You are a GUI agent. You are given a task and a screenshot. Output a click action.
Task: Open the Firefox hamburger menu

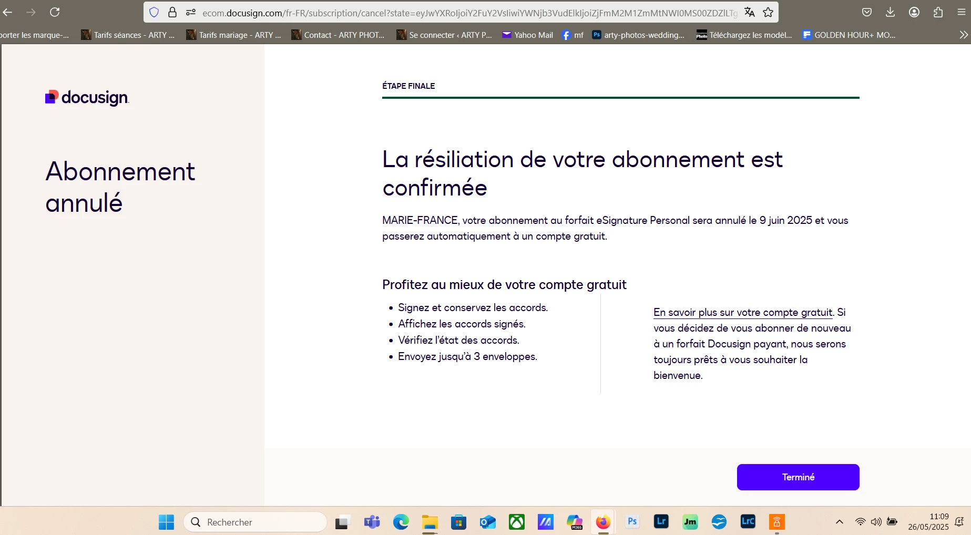coord(962,12)
